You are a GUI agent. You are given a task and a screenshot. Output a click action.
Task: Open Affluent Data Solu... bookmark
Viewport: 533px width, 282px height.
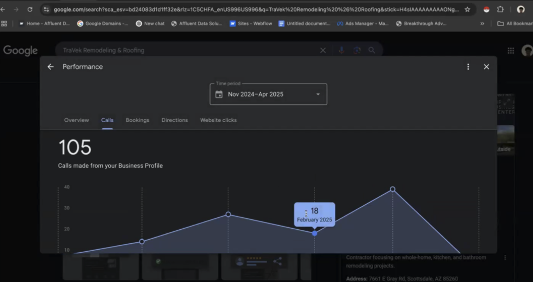pyautogui.click(x=196, y=23)
